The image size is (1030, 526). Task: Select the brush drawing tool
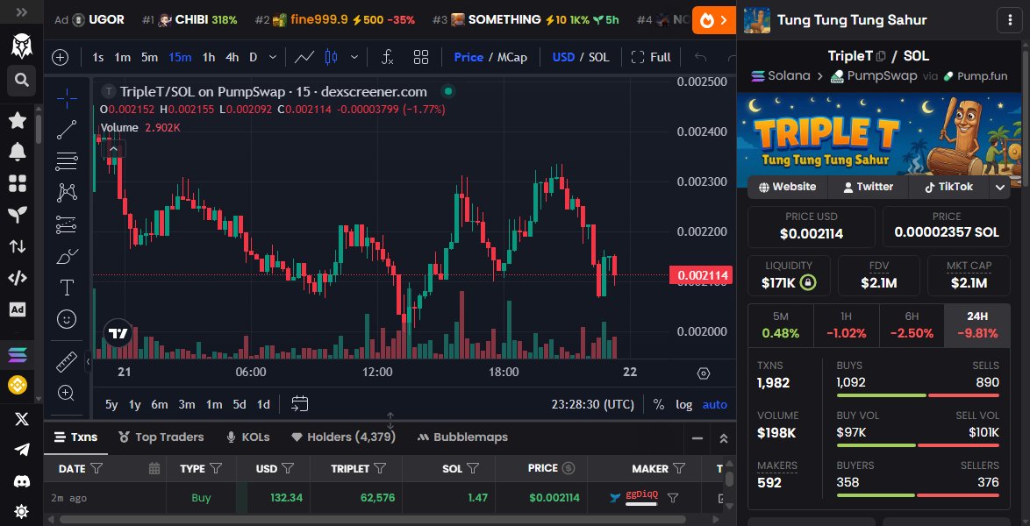click(67, 256)
